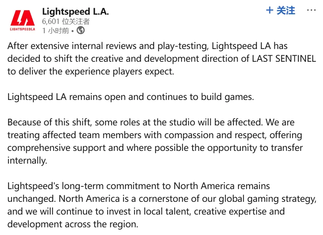The width and height of the screenshot is (323, 235).
Task: Click 'to deliver the experience players expect.'
Action: 91,72
